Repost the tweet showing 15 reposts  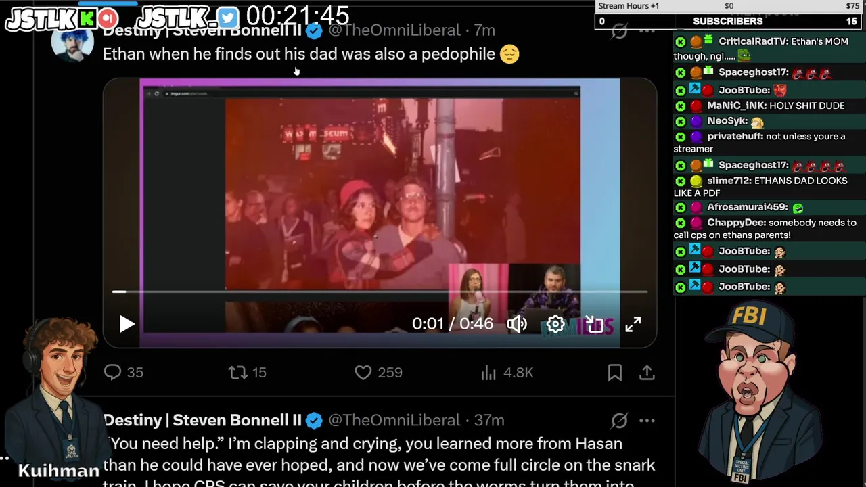tap(247, 372)
